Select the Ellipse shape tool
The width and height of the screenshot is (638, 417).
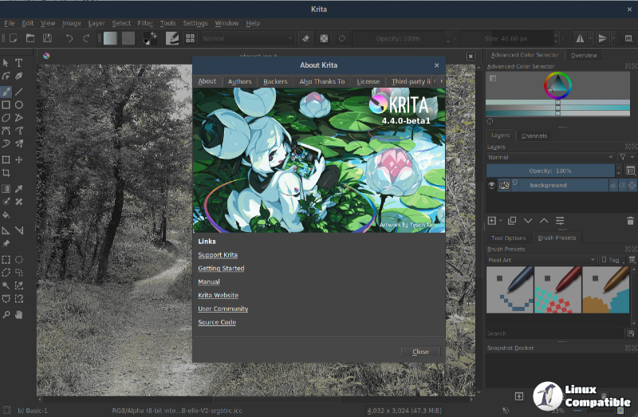point(19,104)
